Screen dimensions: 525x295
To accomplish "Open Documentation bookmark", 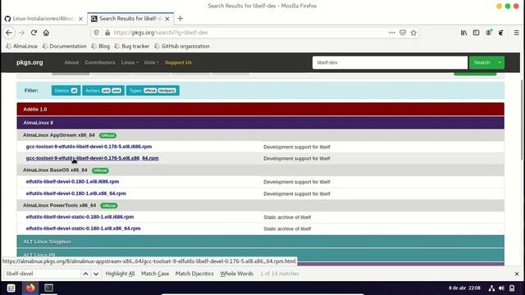I will [x=64, y=46].
